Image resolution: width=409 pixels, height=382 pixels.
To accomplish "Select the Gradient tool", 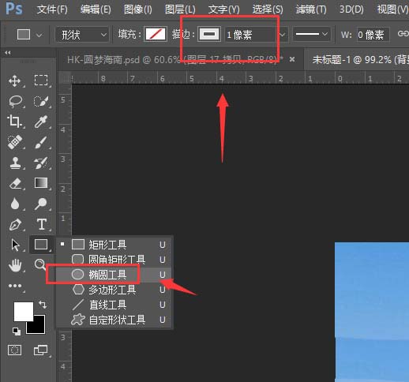I will (41, 182).
